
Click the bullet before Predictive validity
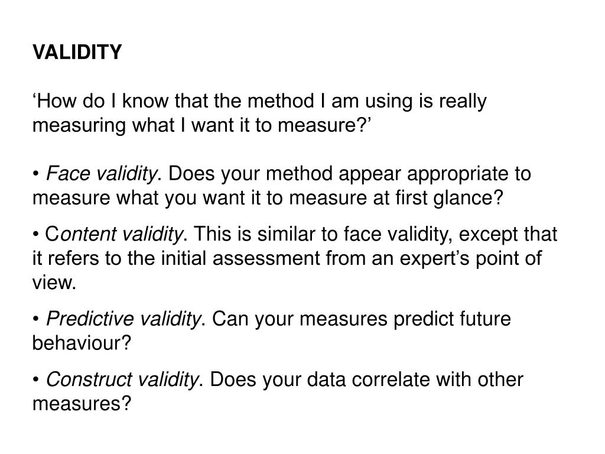(x=36, y=319)
